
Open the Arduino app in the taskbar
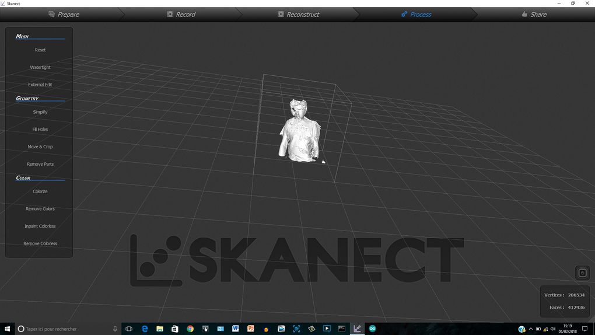pyautogui.click(x=372, y=329)
